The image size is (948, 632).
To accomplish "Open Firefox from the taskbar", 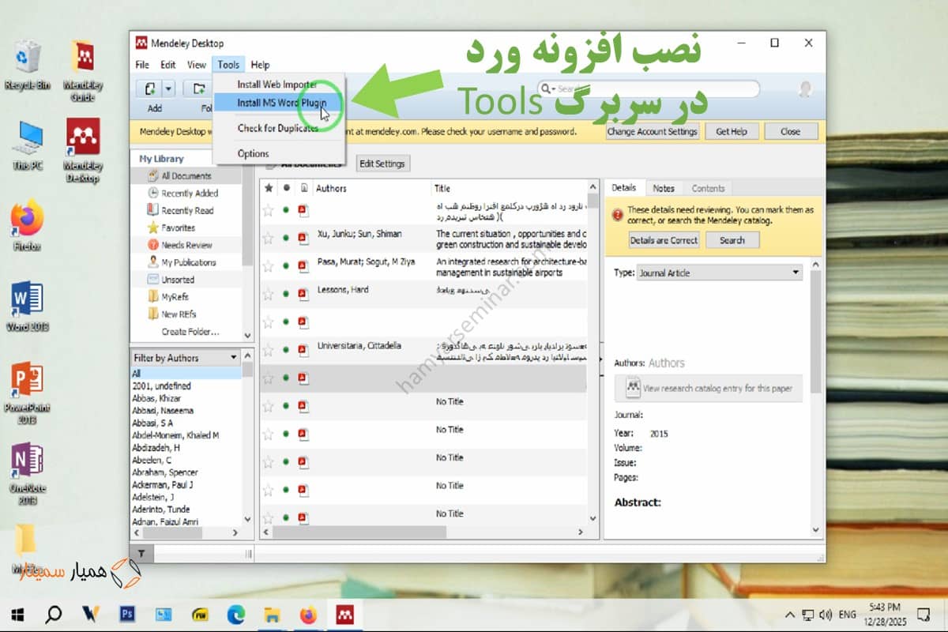I will point(307,614).
